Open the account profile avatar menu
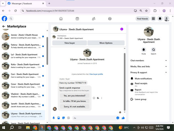The image size is (174, 131). click(x=166, y=19)
